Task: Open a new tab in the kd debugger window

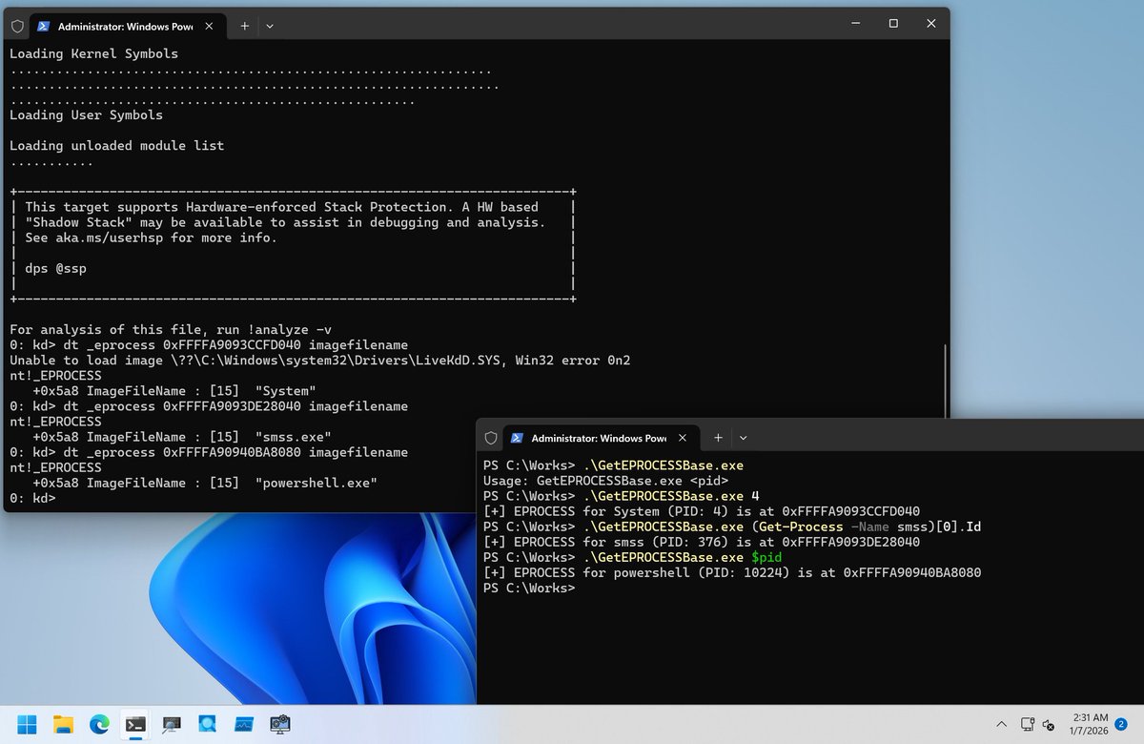Action: [244, 26]
